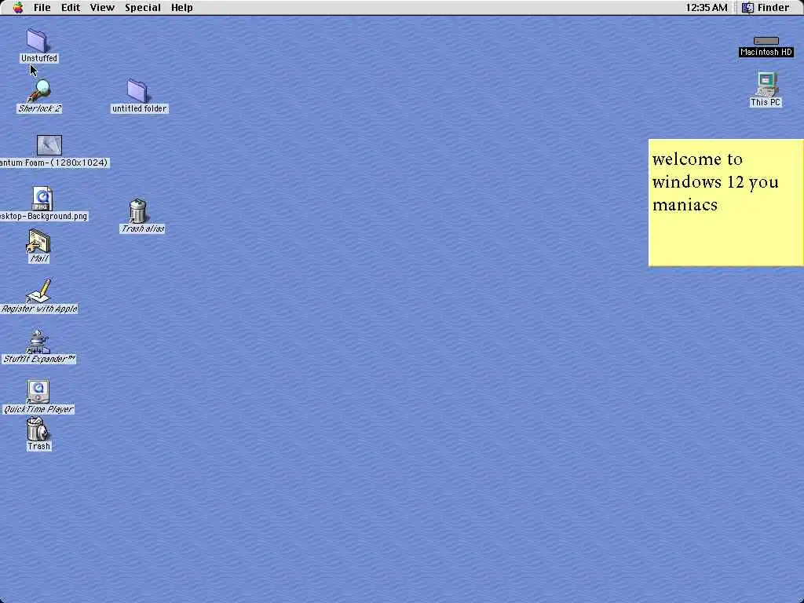
Task: Click the 'untitled folder' name label
Action: (x=140, y=108)
